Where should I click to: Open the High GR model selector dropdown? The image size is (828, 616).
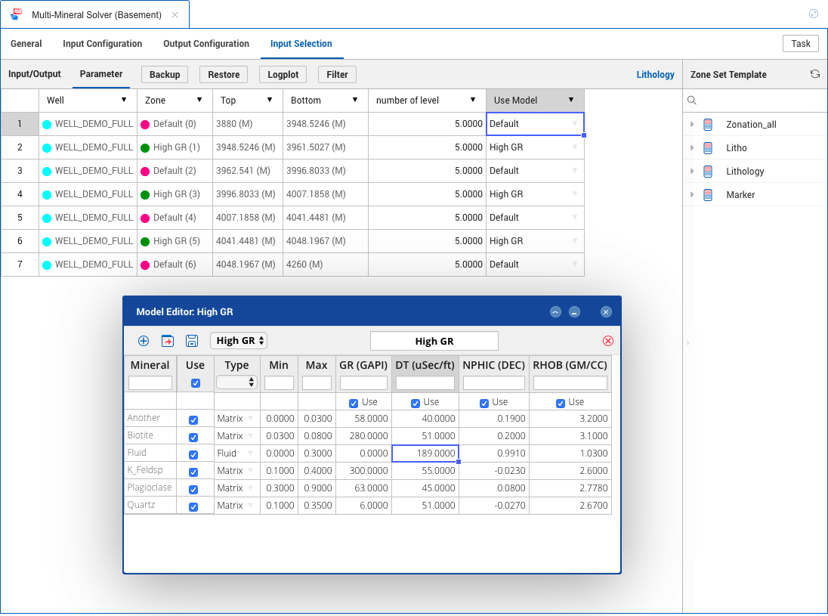point(239,341)
